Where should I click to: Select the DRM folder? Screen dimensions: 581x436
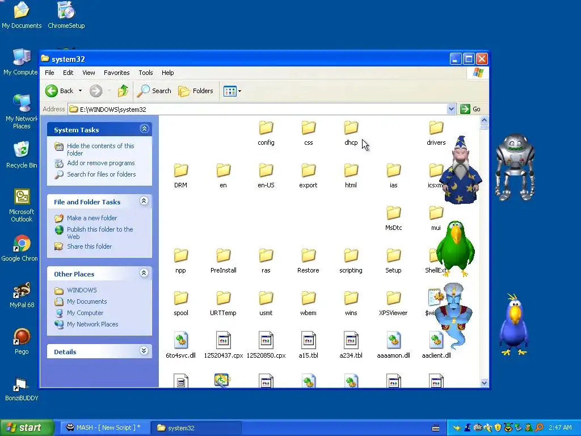pos(180,175)
